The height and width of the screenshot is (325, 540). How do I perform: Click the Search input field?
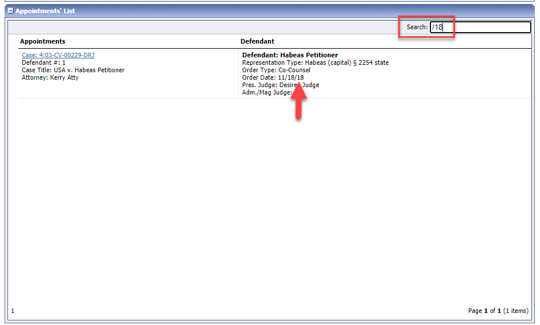tap(480, 27)
